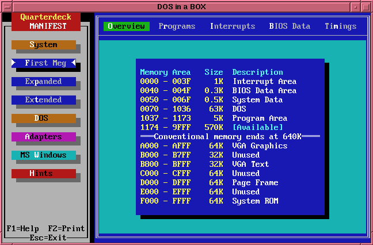Select the First Meg category
373x245 pixels.
coord(44,63)
